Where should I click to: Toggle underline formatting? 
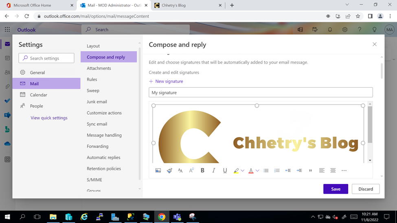[x=225, y=171]
